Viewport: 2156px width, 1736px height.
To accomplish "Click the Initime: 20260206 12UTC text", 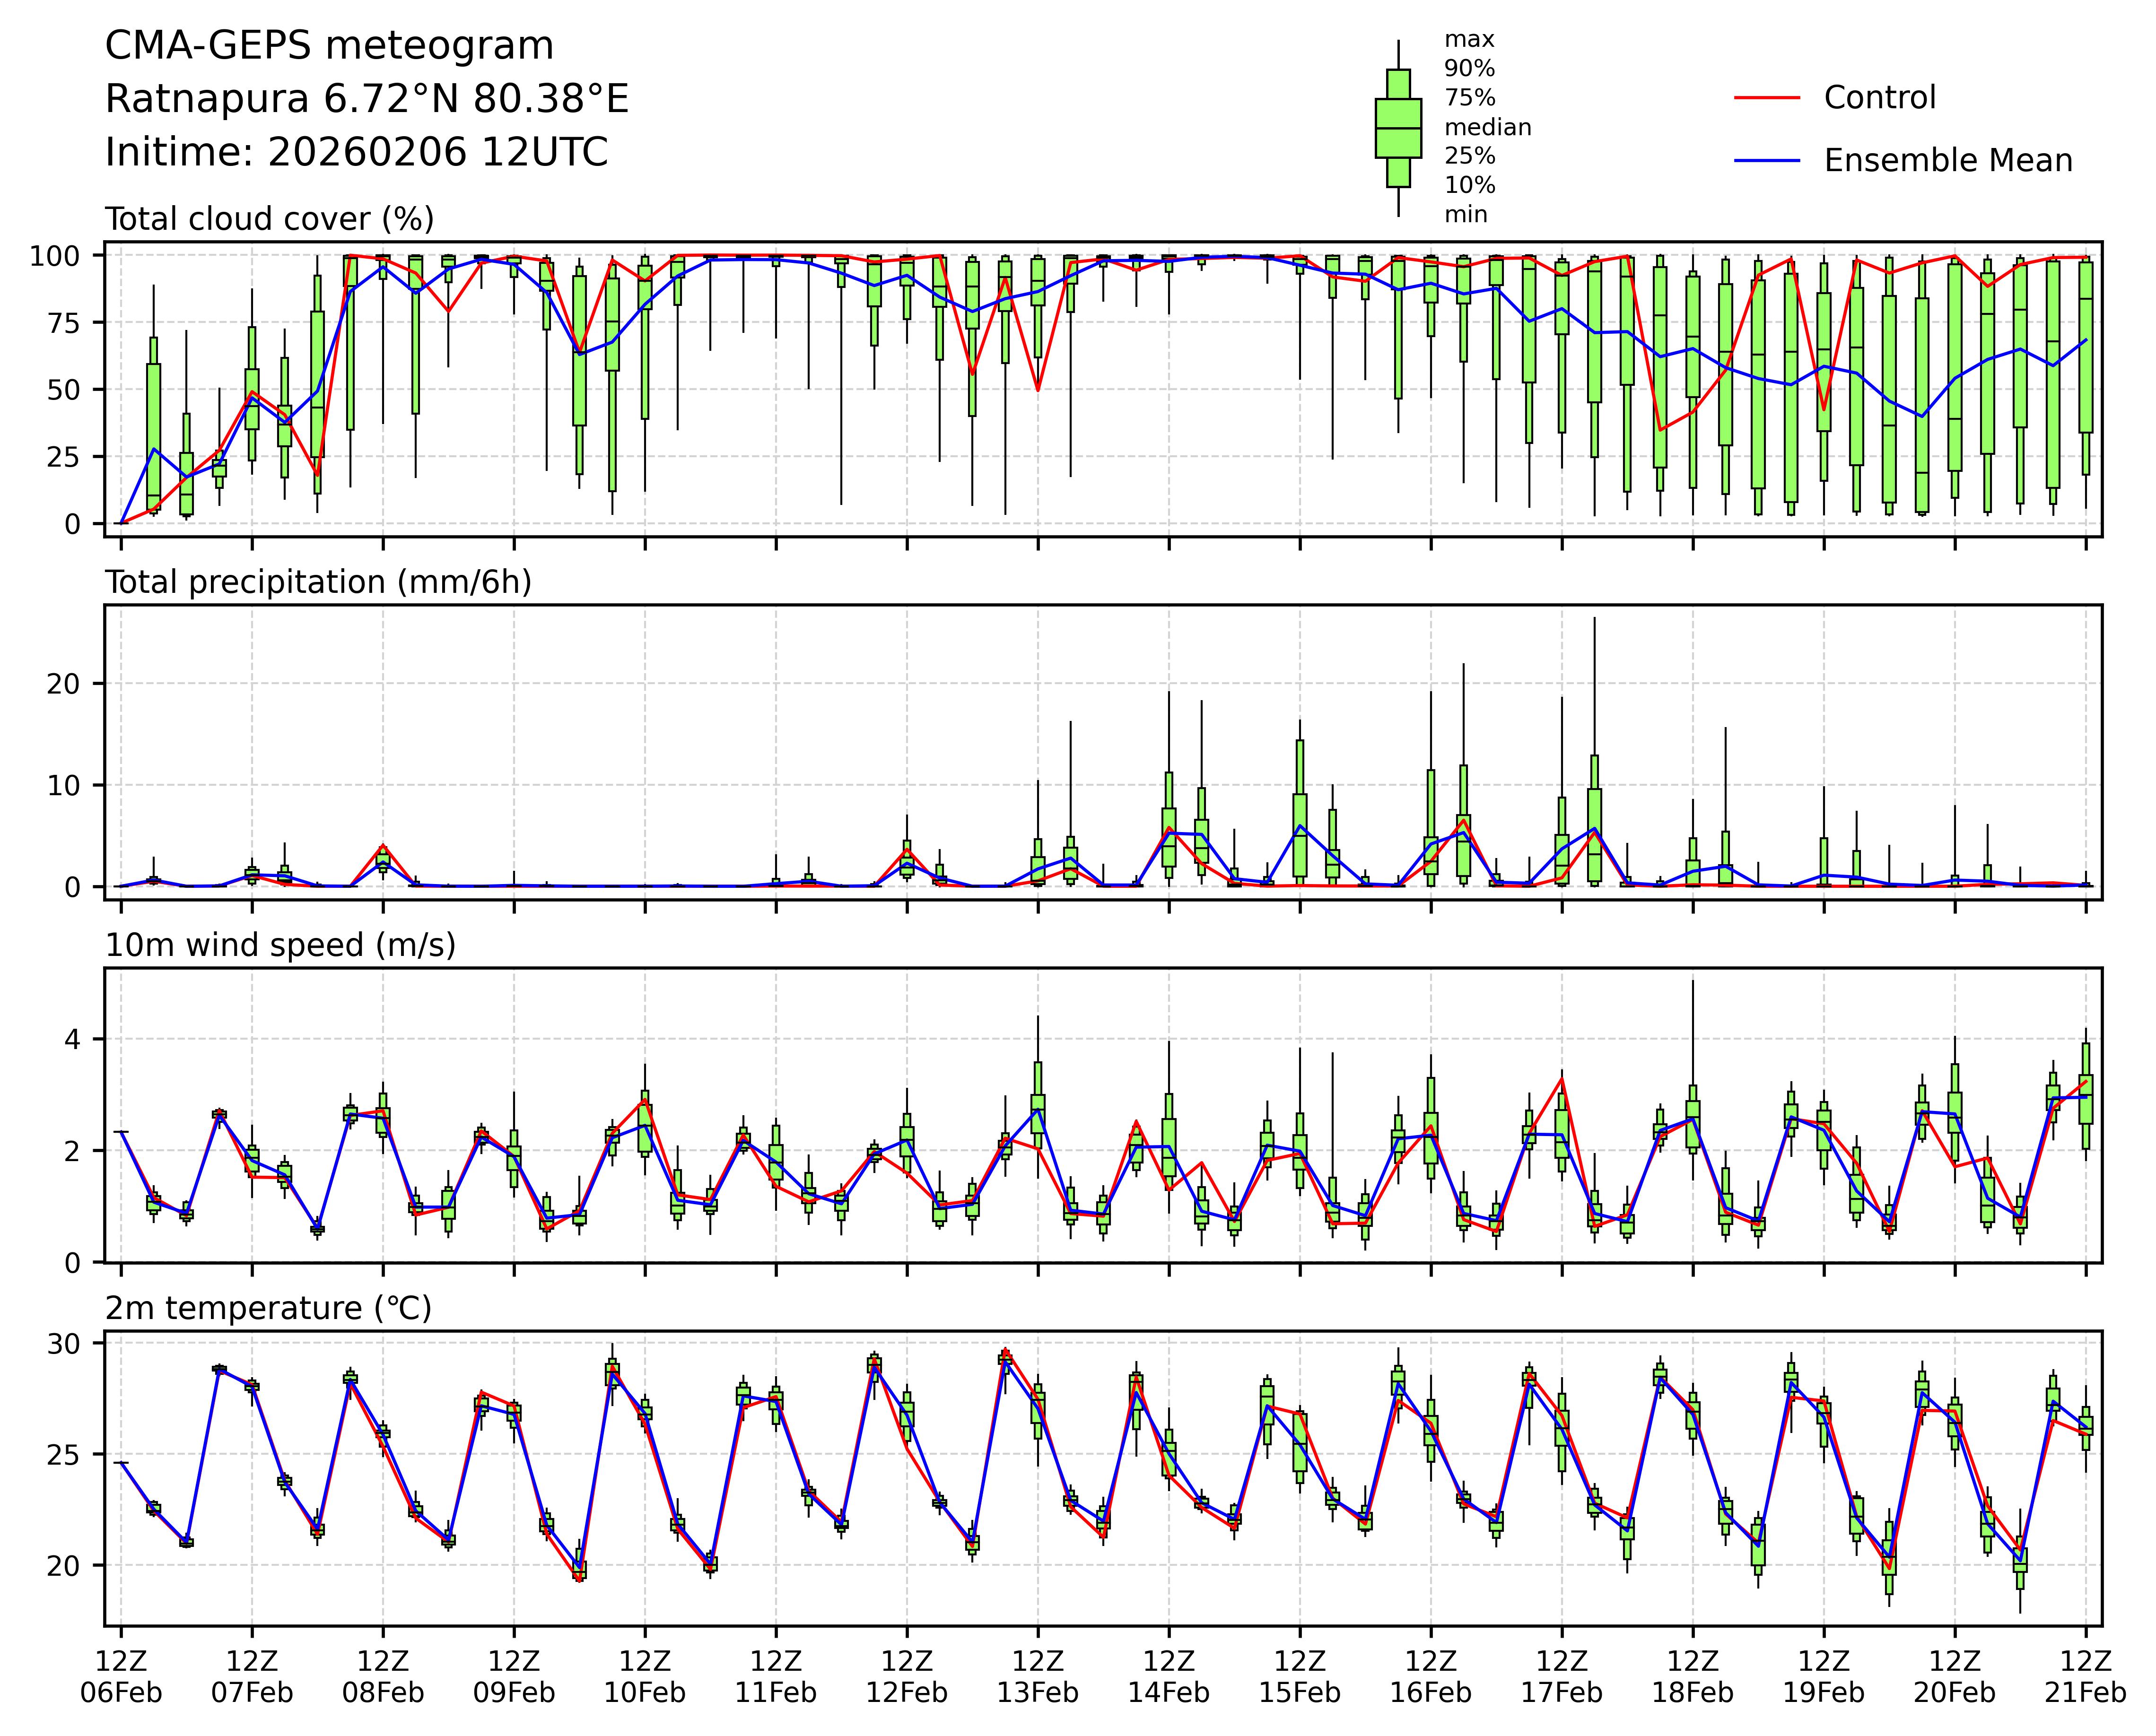I will coord(356,153).
